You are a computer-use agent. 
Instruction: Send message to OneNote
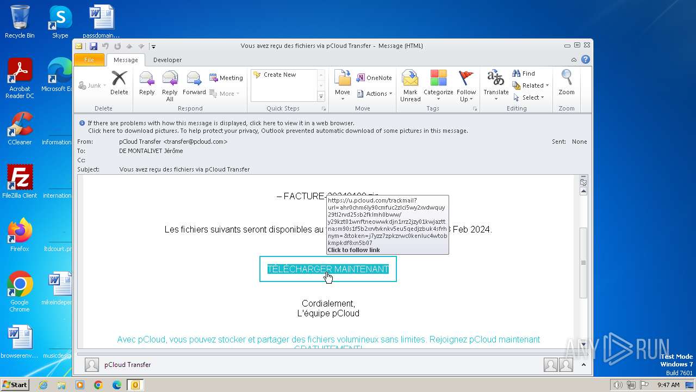(x=374, y=78)
